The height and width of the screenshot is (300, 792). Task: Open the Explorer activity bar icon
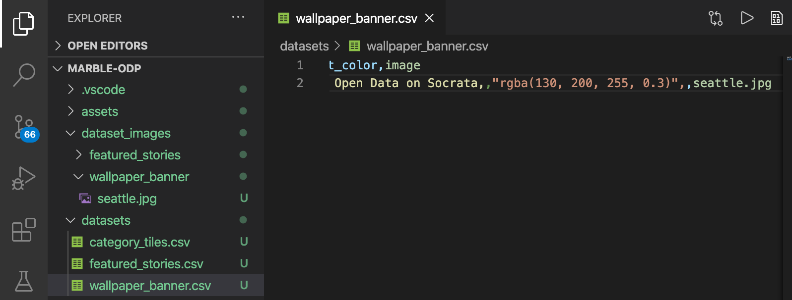(x=23, y=24)
